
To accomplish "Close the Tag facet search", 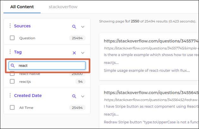I will [74, 53].
